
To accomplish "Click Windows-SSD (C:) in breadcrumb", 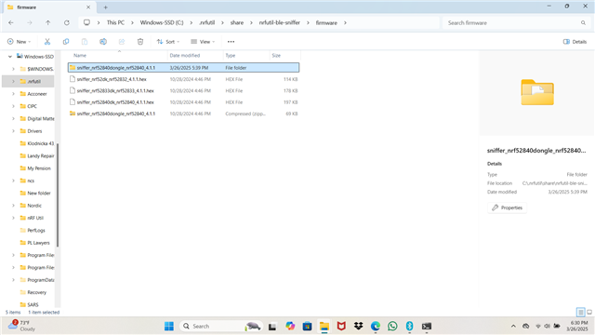I will tap(162, 22).
